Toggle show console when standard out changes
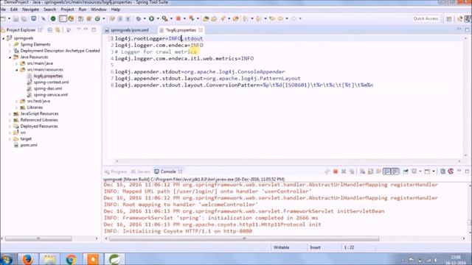This screenshot has height=265, width=472. 386,172
